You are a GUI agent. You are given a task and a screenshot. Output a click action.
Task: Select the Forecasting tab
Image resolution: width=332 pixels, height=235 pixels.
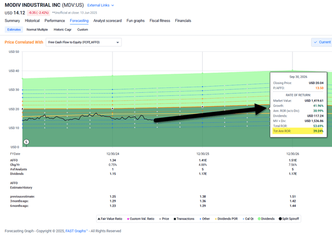pyautogui.click(x=79, y=21)
